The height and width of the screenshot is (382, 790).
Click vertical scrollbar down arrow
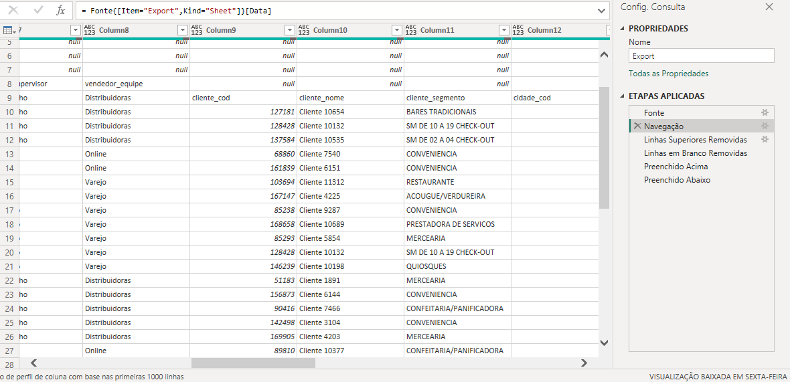pyautogui.click(x=604, y=343)
